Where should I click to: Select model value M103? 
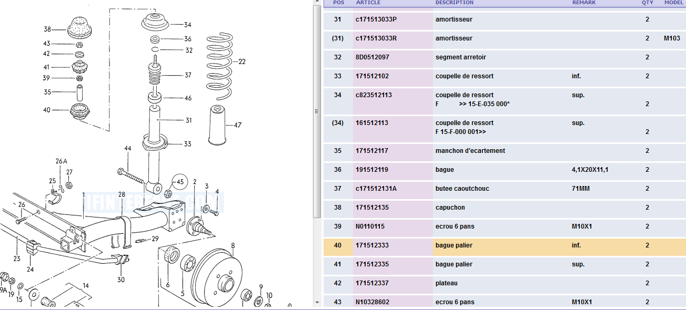672,38
